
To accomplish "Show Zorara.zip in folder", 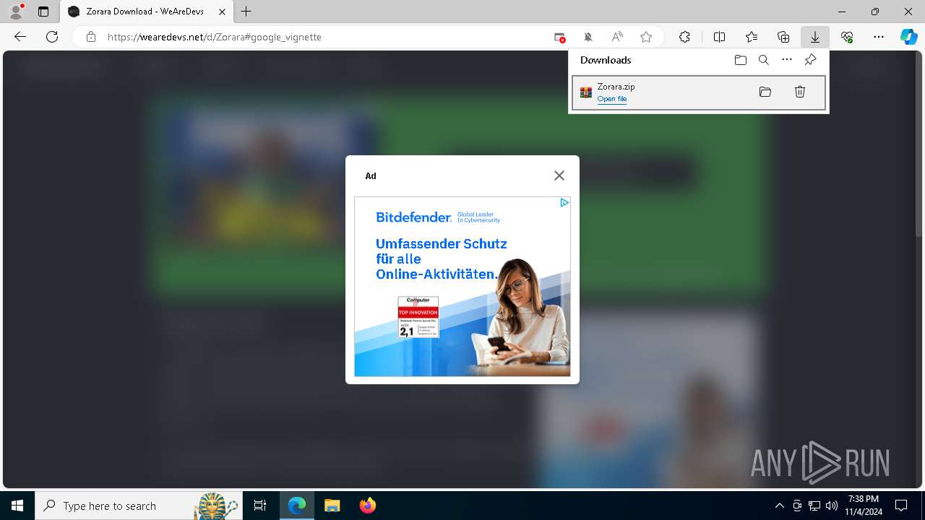I will coord(765,92).
